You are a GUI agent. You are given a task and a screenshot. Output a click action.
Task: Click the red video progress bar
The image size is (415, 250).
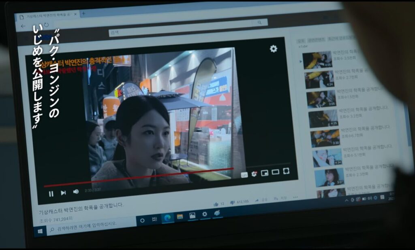pyautogui.click(x=139, y=177)
